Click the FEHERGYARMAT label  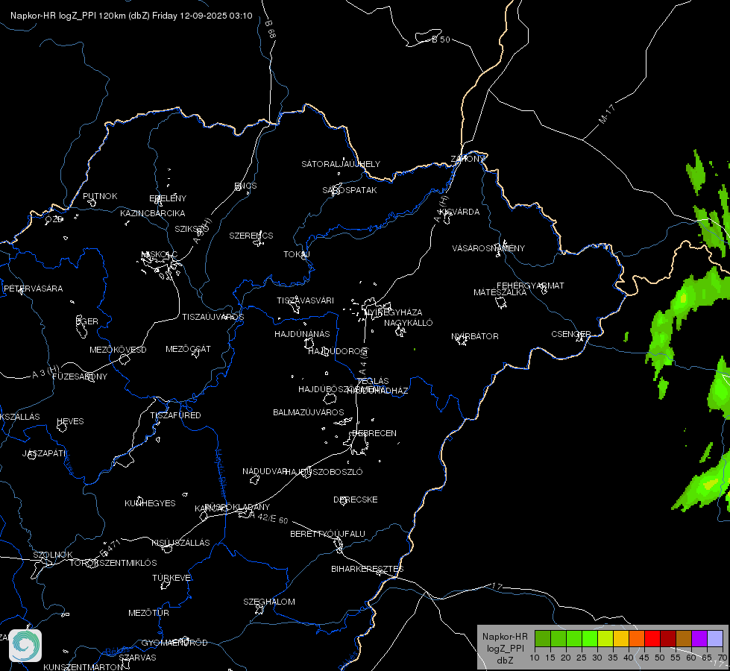(530, 286)
